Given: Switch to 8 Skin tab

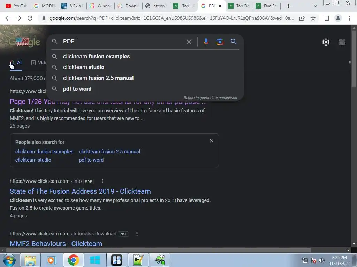Looking at the screenshot, I should pyautogui.click(x=73, y=6).
